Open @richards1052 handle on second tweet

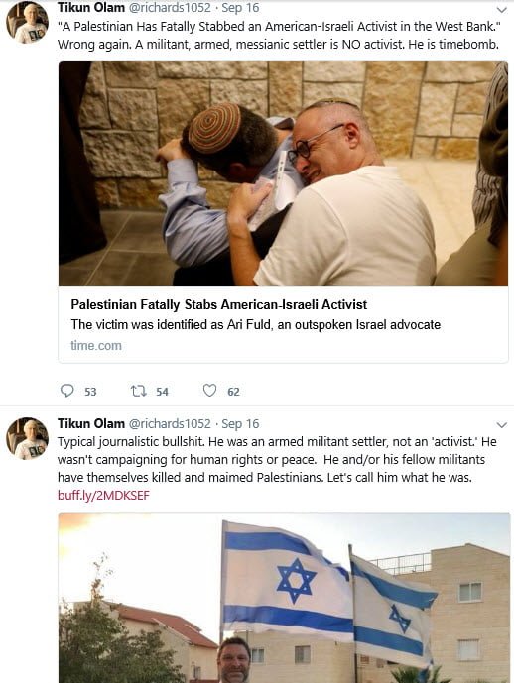(170, 423)
